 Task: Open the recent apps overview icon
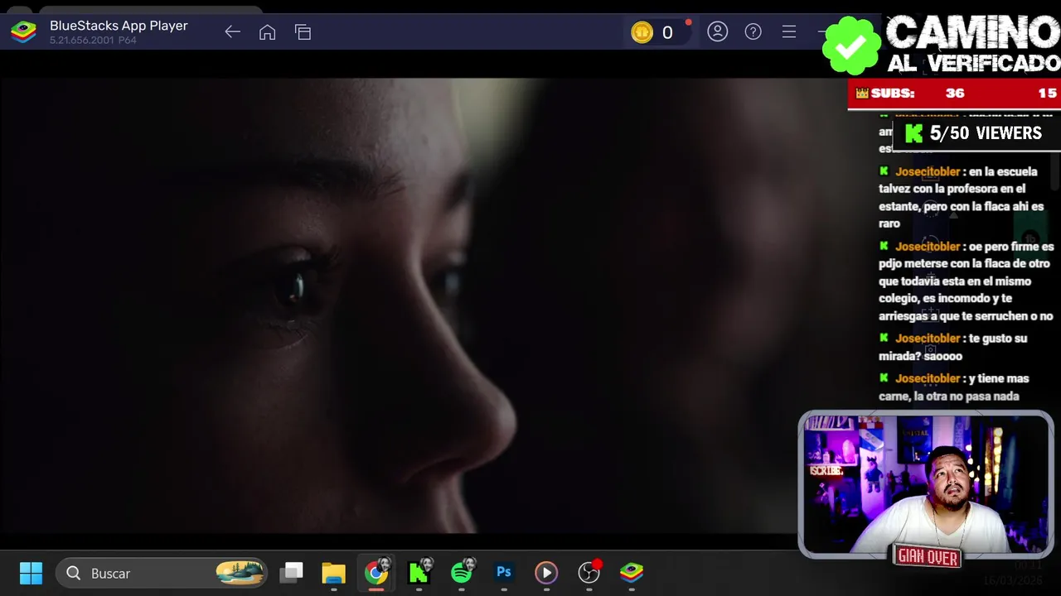pos(303,32)
